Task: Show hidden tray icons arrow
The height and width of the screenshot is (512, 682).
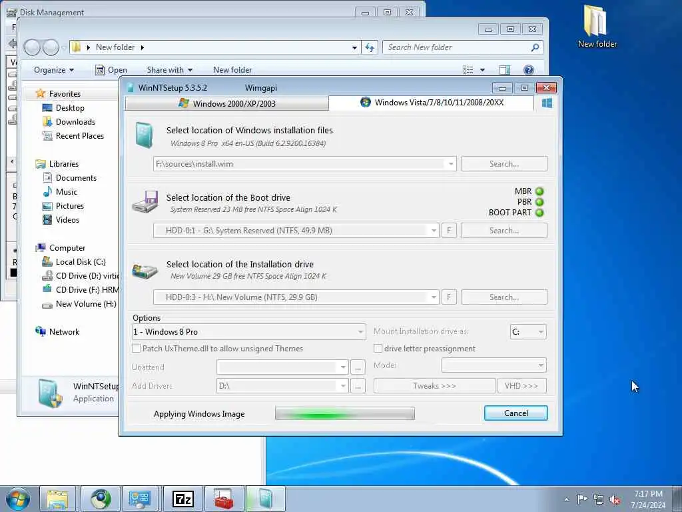Action: tap(566, 500)
